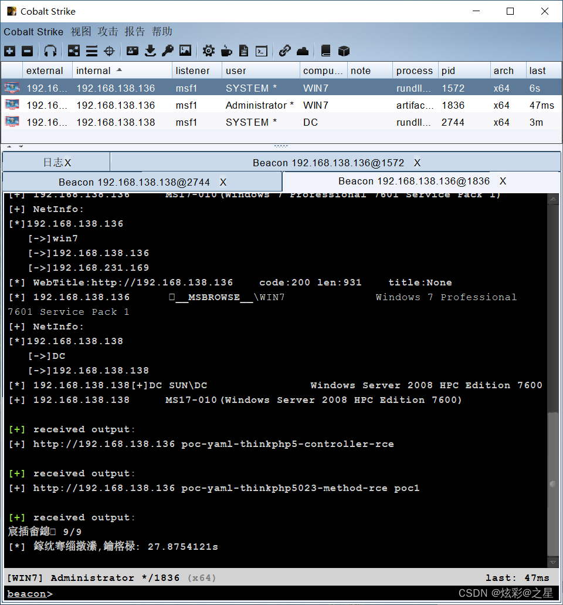Open about cube icon
This screenshot has height=605, width=563.
pos(344,51)
